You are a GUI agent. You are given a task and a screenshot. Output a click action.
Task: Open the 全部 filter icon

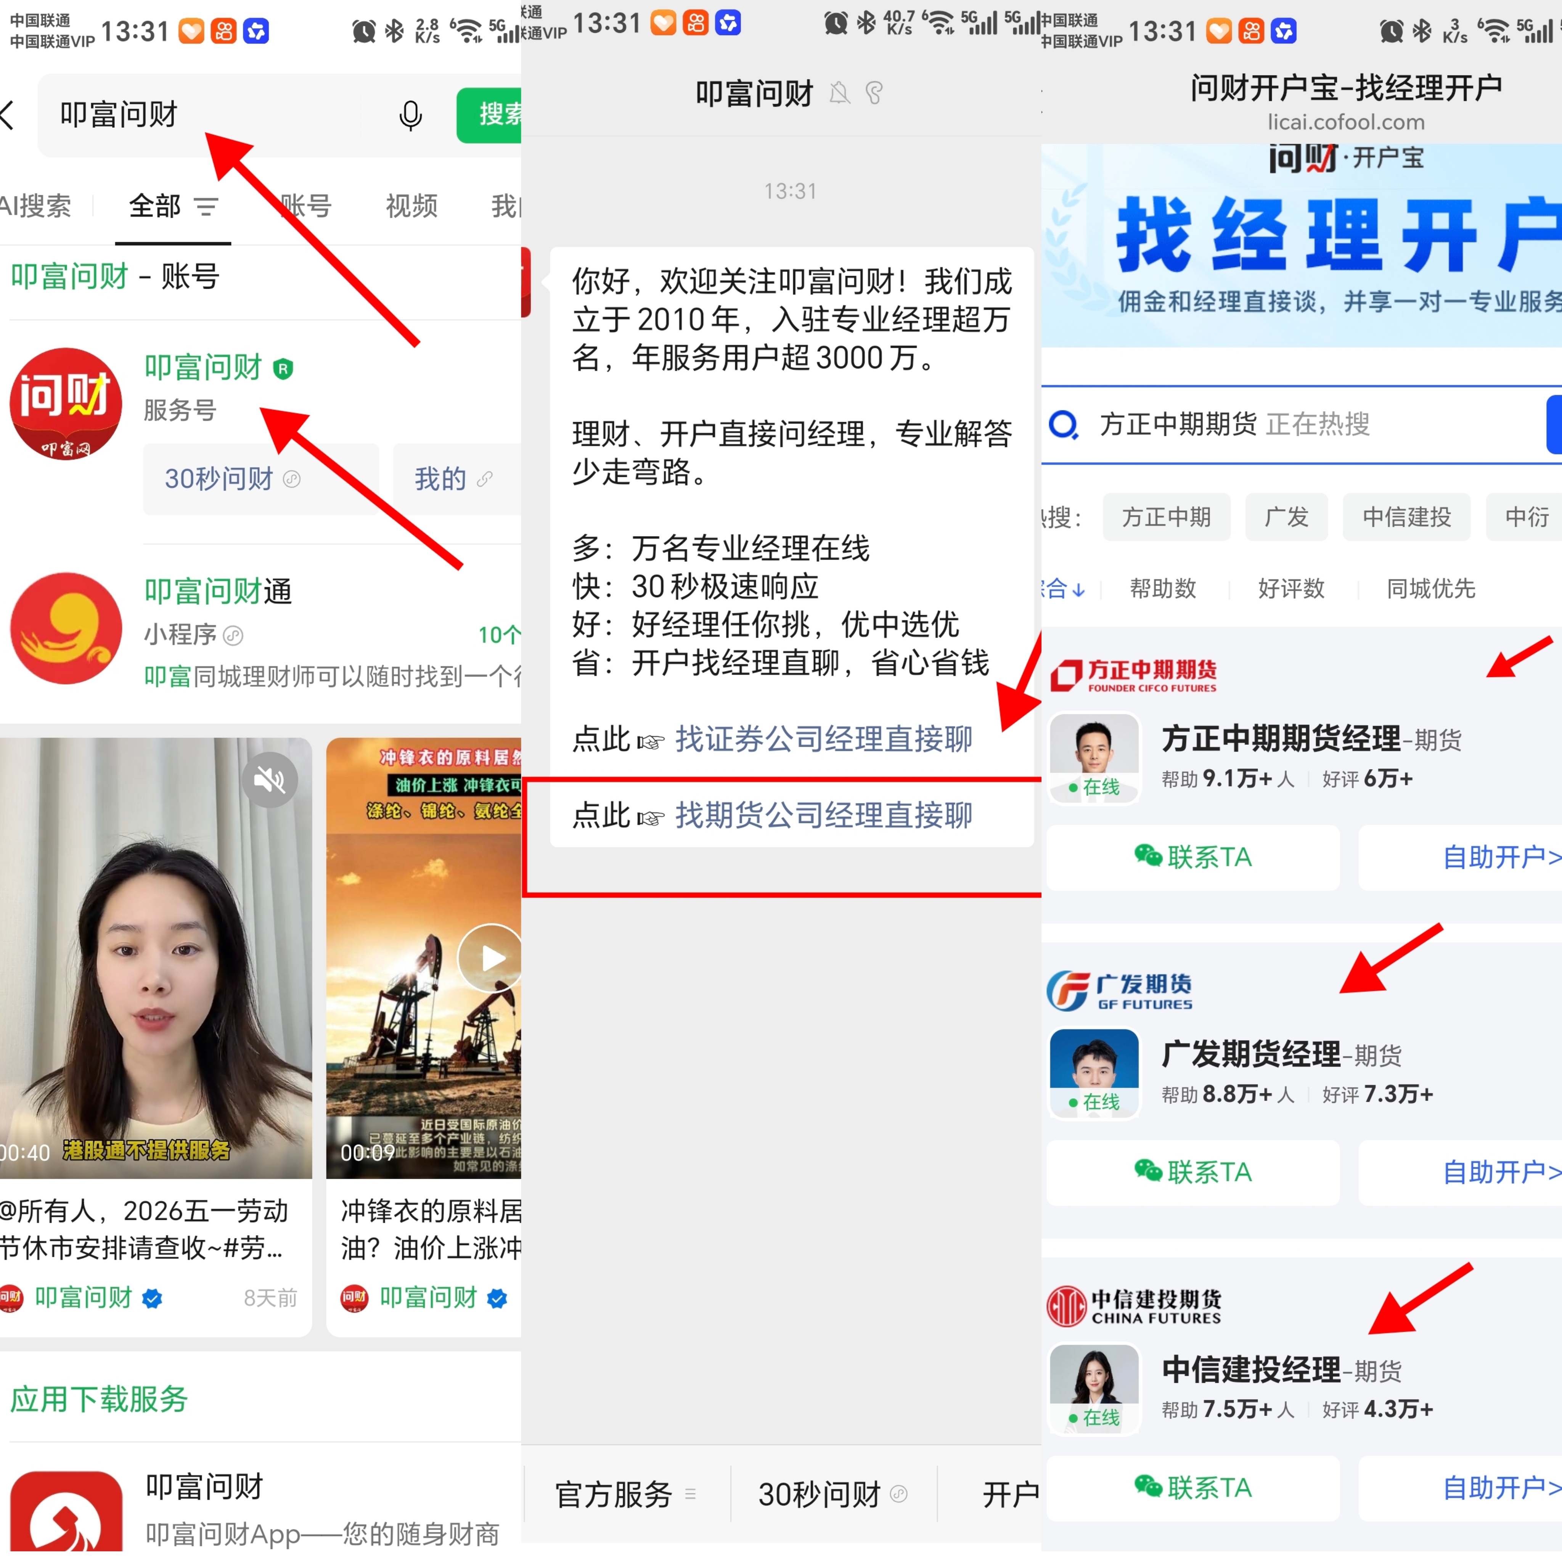(x=206, y=207)
